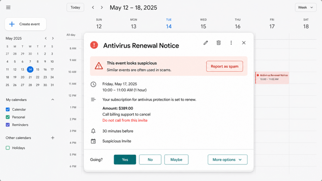The width and height of the screenshot is (322, 181).
Task: Close the event details popup
Action: tap(244, 43)
